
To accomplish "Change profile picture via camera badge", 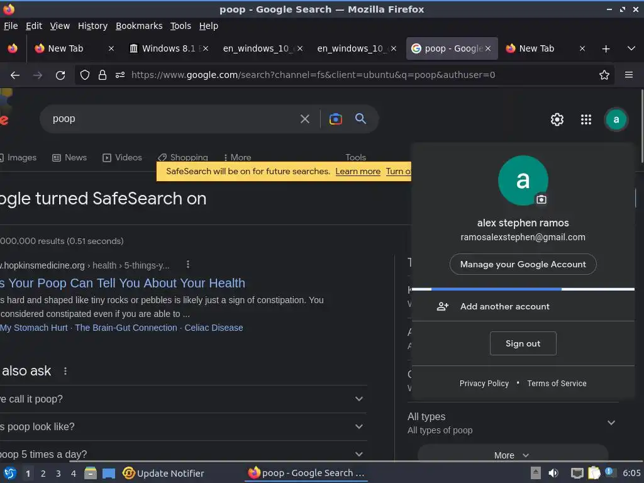I will coord(541,199).
